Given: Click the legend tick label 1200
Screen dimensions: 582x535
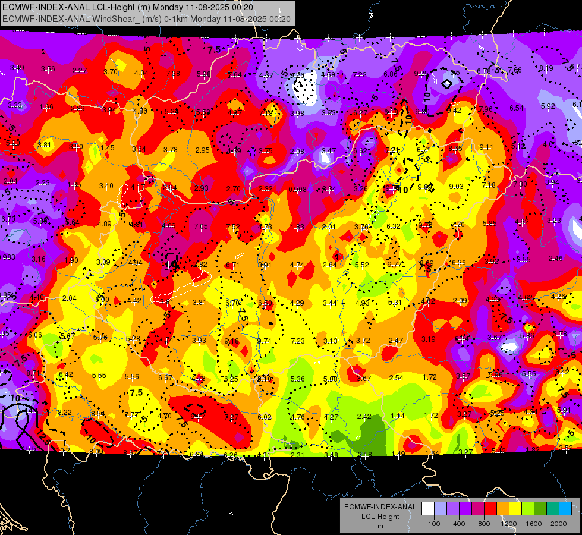Looking at the screenshot, I should [x=509, y=524].
